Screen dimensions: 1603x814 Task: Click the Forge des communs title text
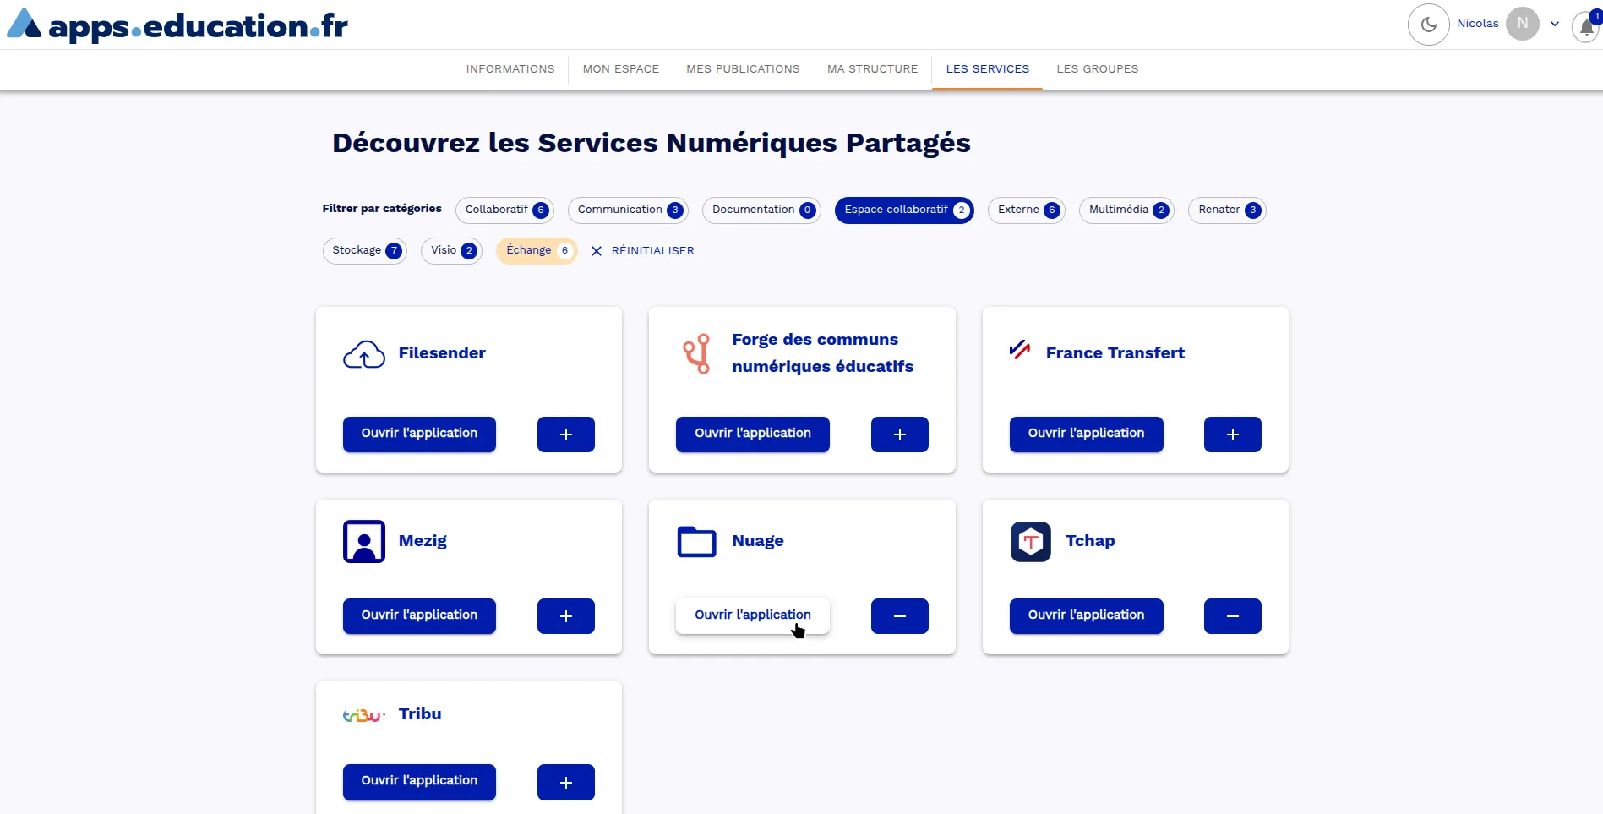point(823,353)
